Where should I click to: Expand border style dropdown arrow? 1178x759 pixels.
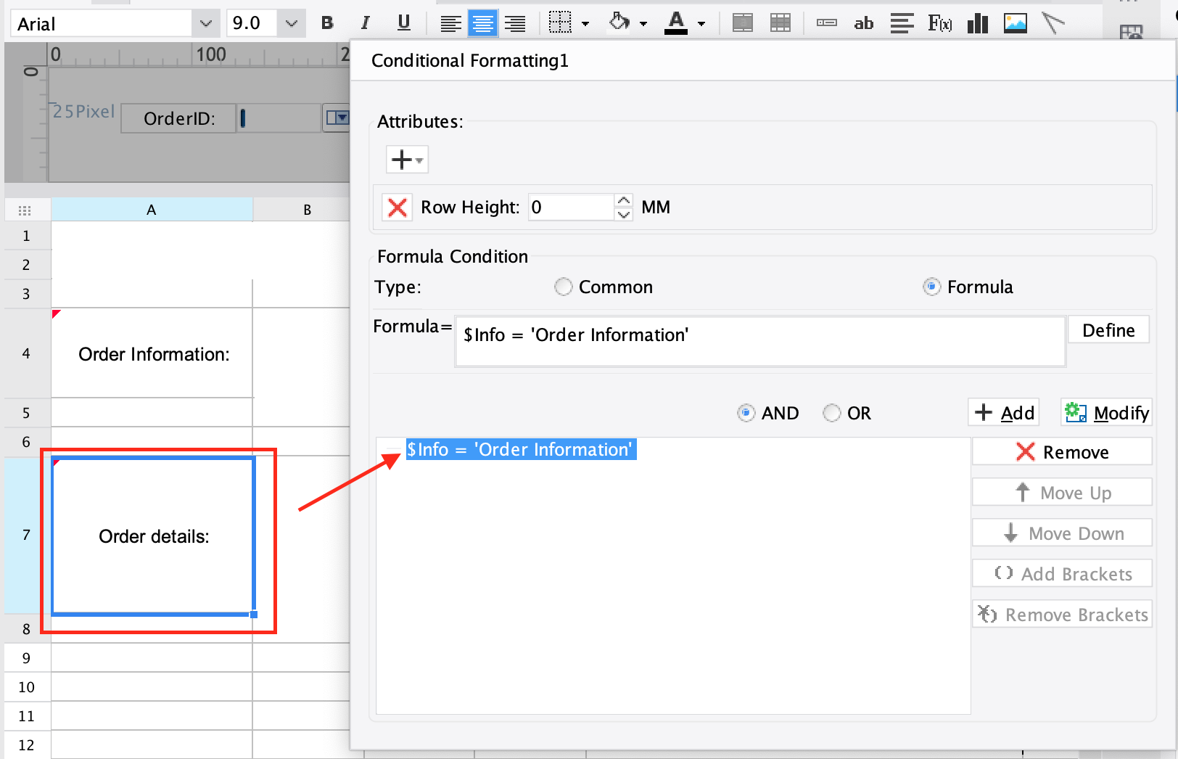click(585, 24)
